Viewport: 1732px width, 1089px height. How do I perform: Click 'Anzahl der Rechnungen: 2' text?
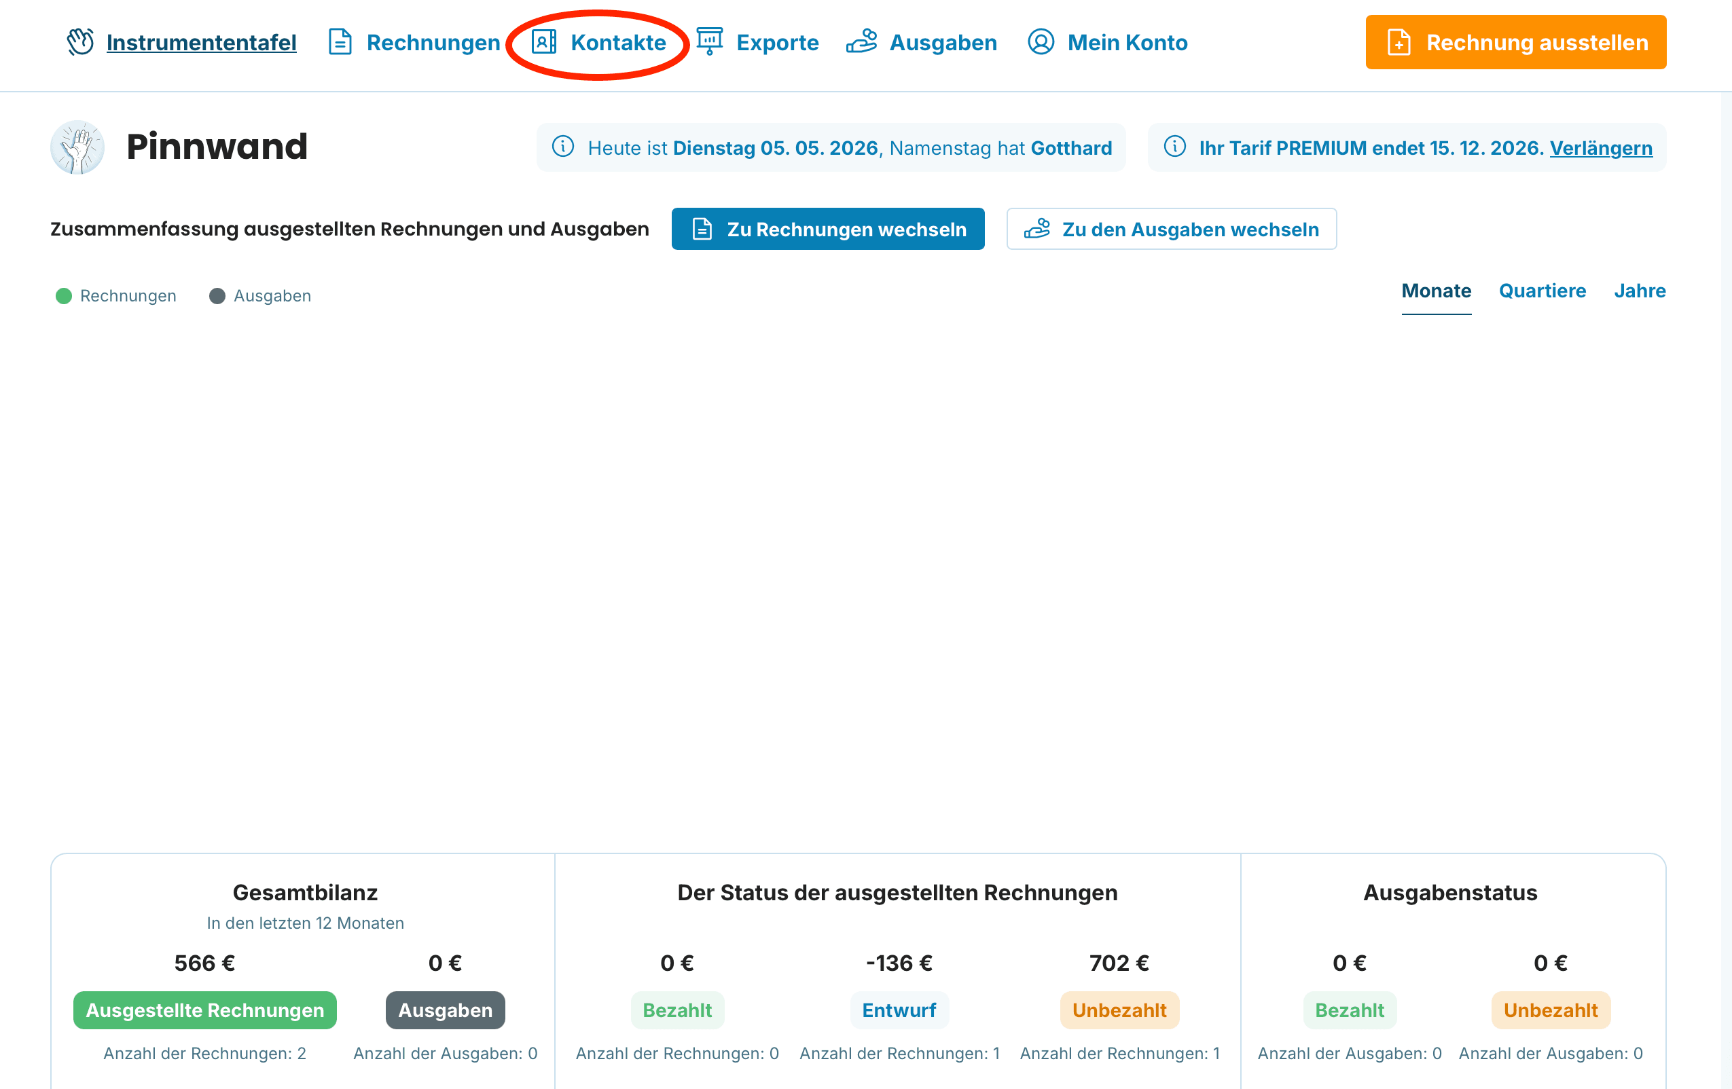tap(205, 1053)
